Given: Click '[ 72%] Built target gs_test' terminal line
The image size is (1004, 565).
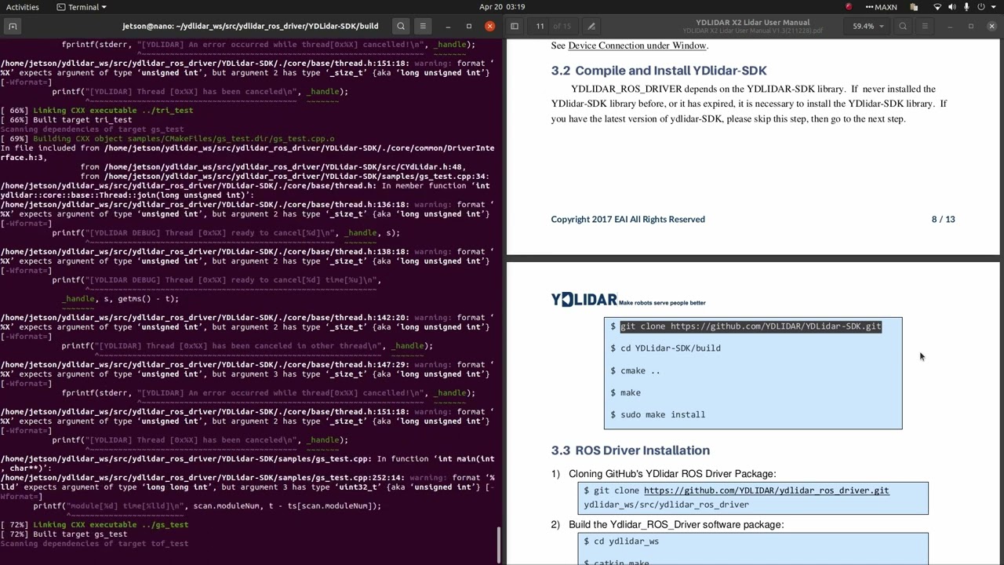Looking at the screenshot, I should pos(64,534).
